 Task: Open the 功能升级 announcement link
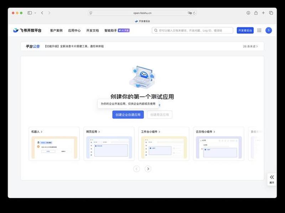(x=74, y=47)
